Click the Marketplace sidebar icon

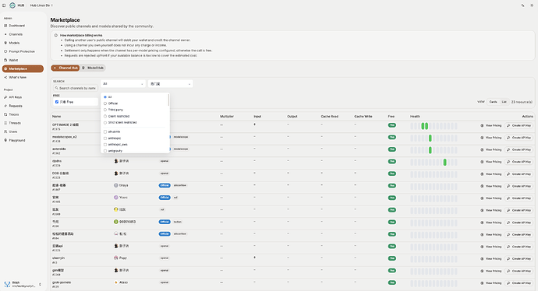click(5, 68)
